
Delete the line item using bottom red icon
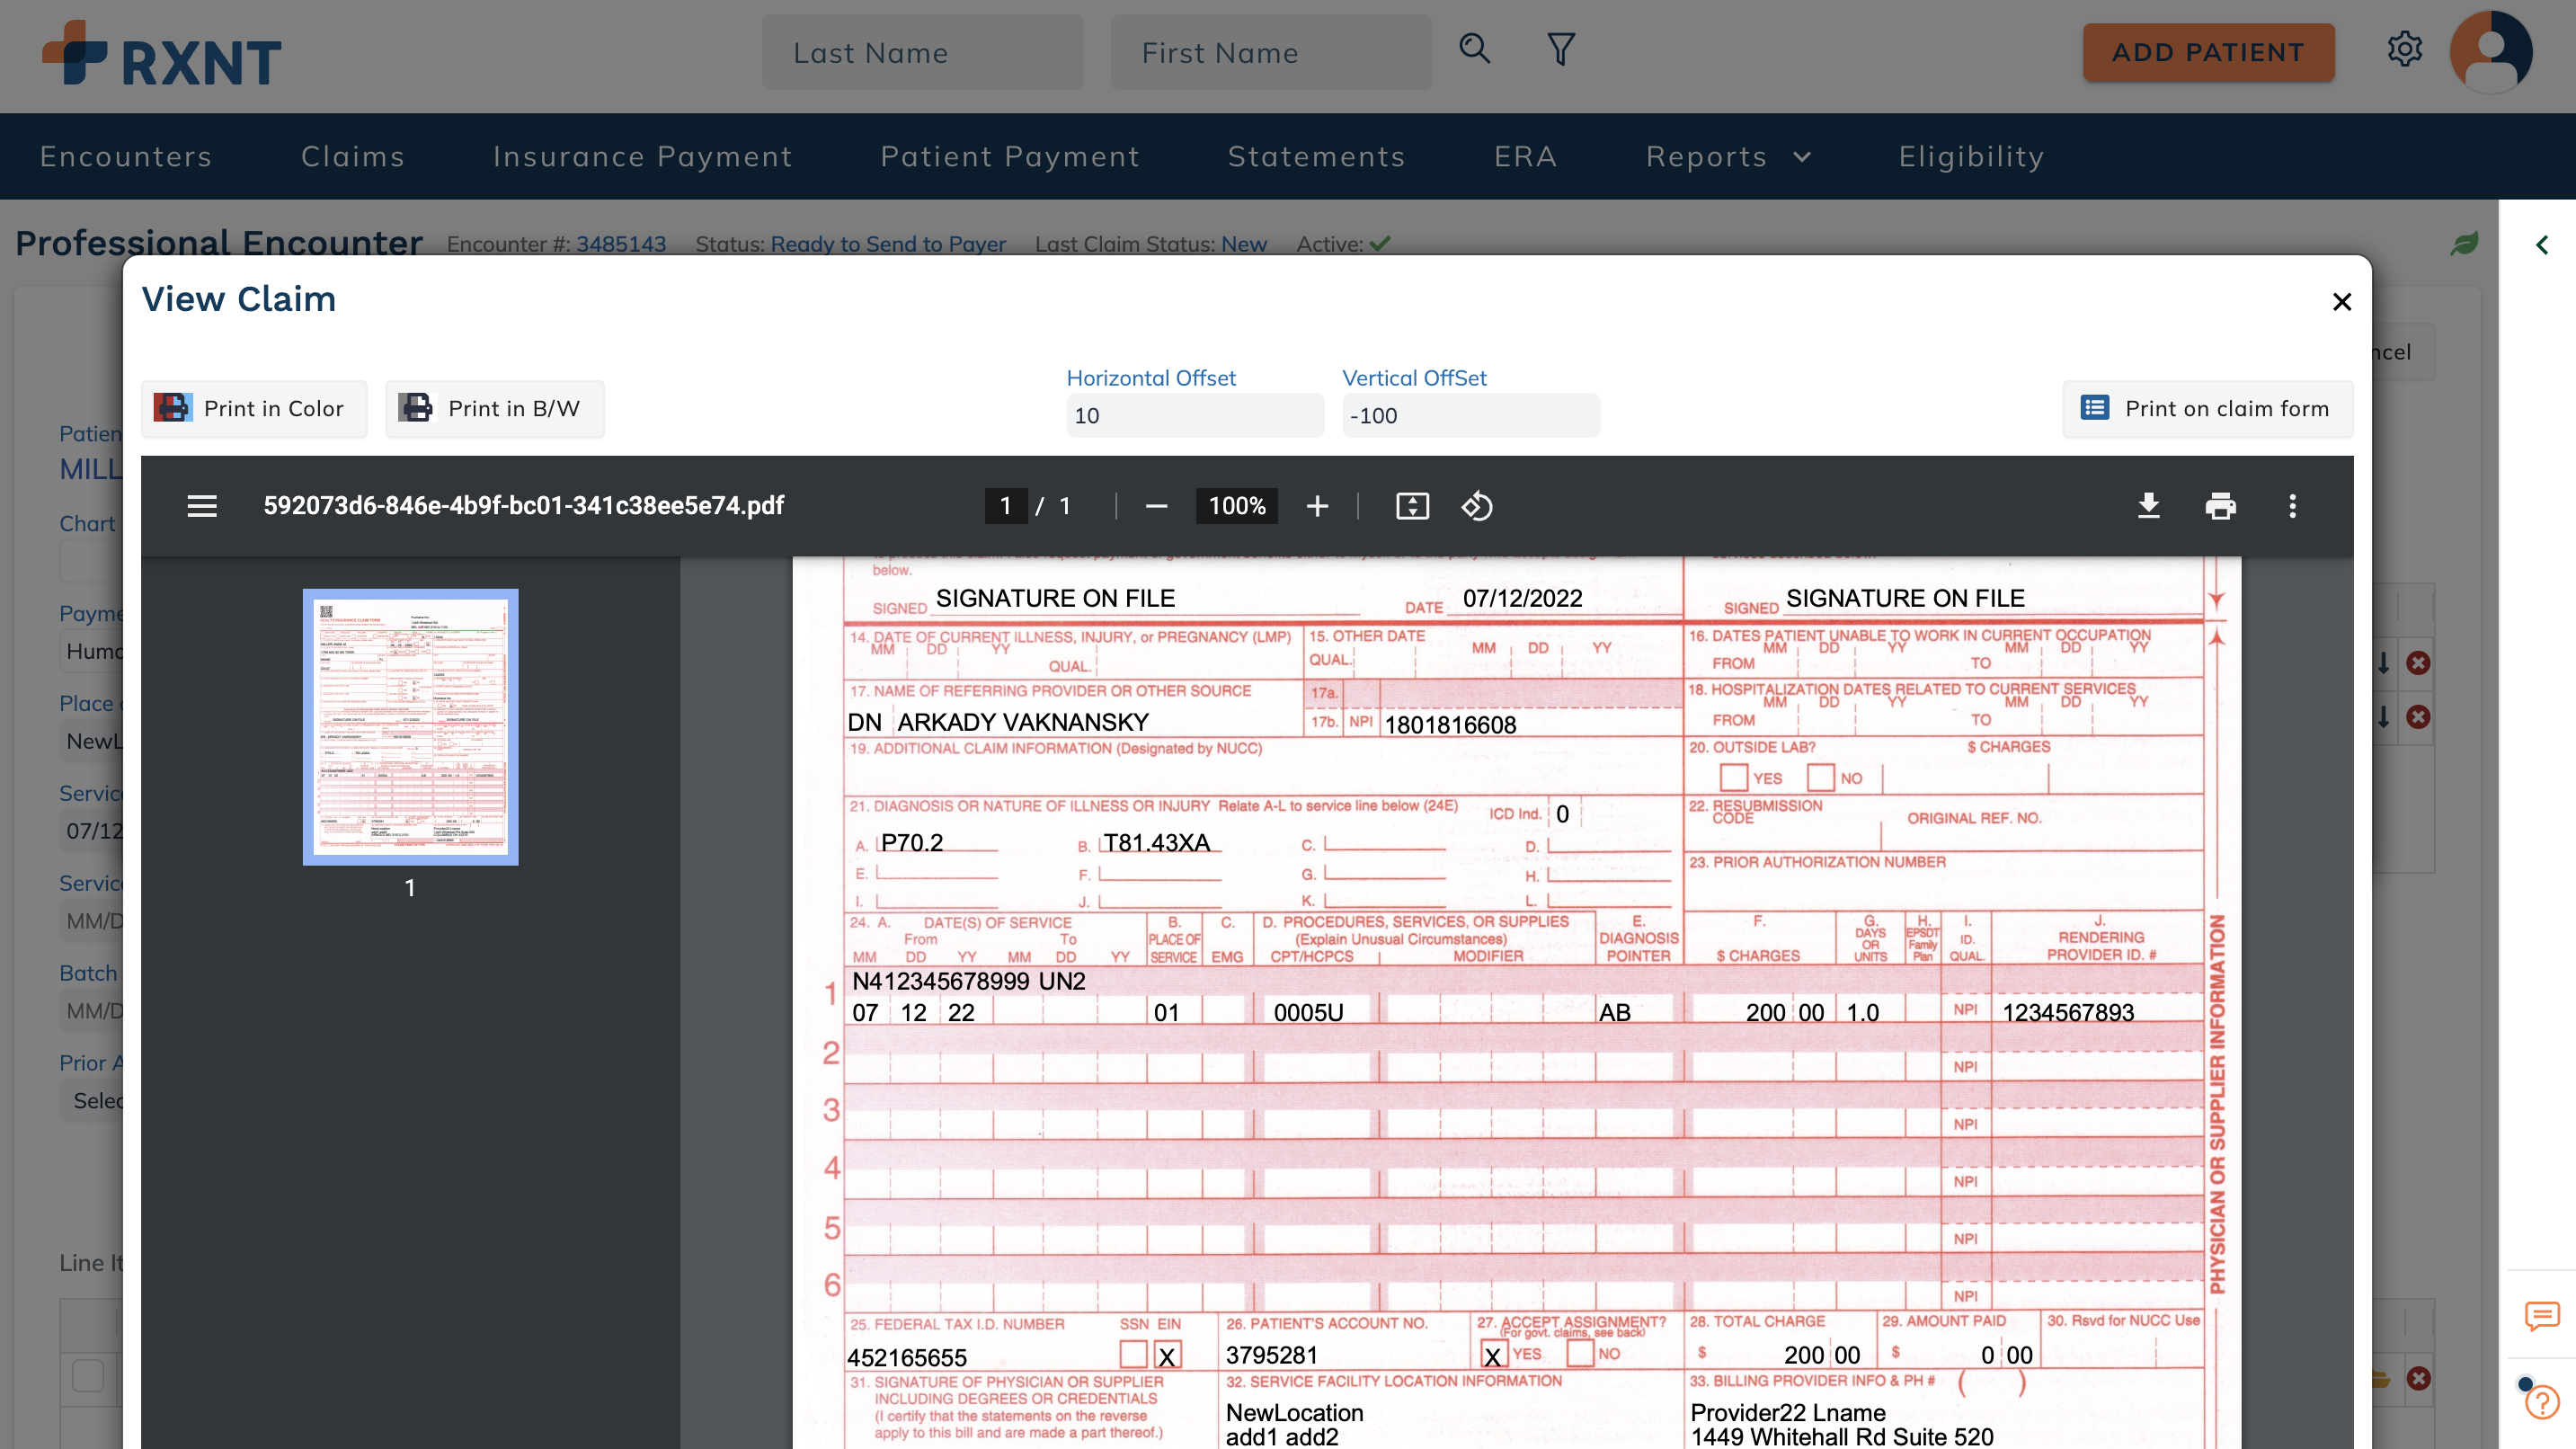click(x=2418, y=1379)
